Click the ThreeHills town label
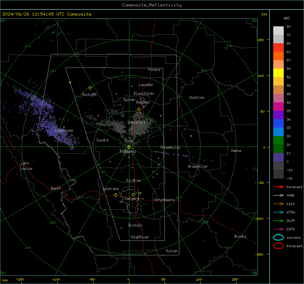 170,148
